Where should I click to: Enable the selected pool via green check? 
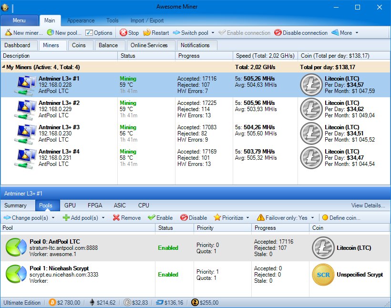tap(151, 217)
